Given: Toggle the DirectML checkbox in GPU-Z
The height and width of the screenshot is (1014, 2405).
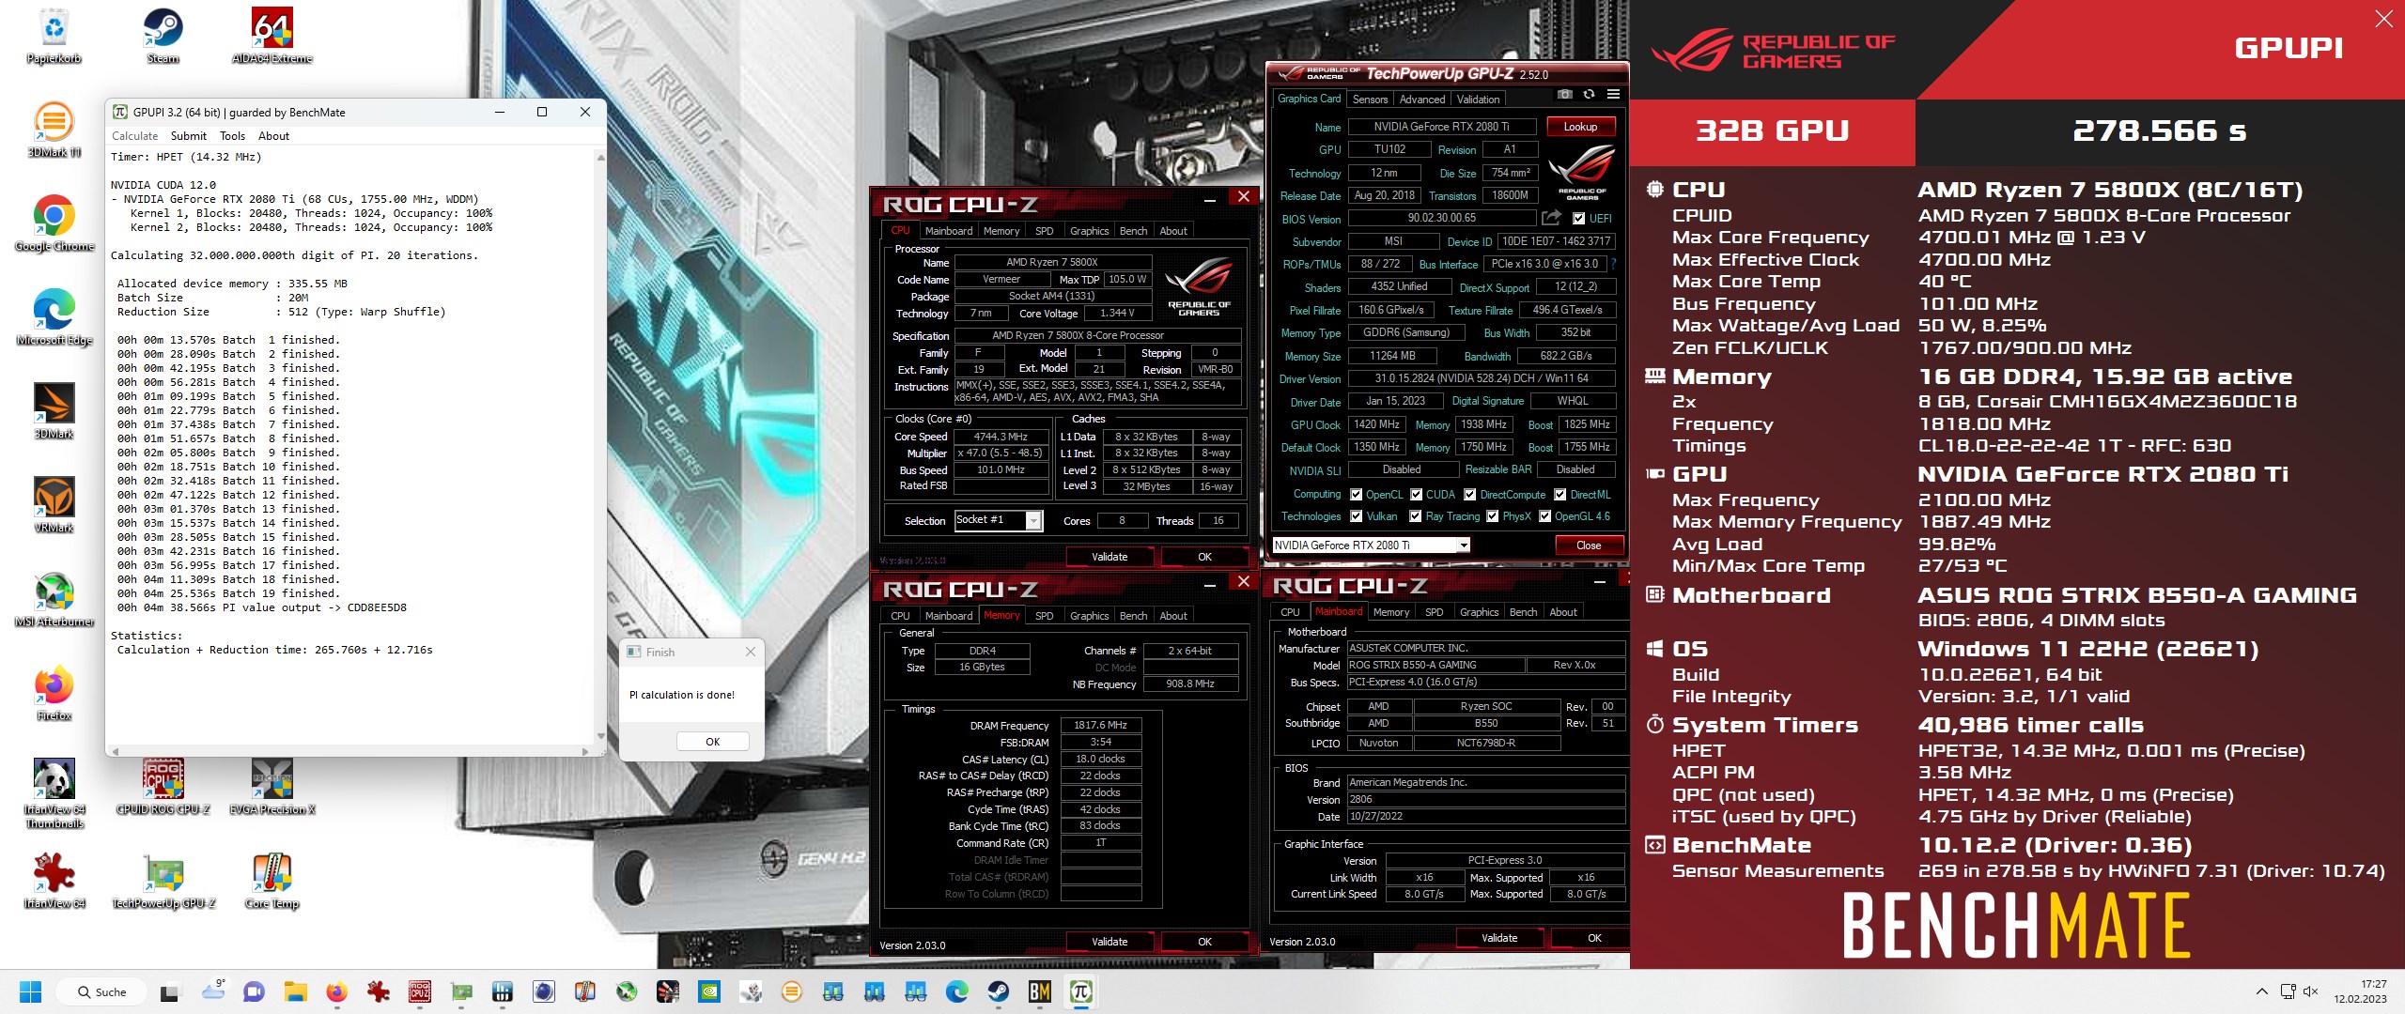Looking at the screenshot, I should 1559,495.
